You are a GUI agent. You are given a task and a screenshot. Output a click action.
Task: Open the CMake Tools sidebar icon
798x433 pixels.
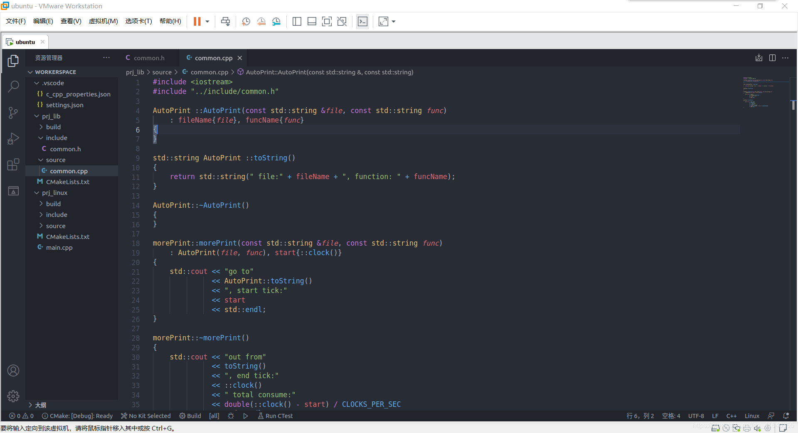pyautogui.click(x=13, y=191)
